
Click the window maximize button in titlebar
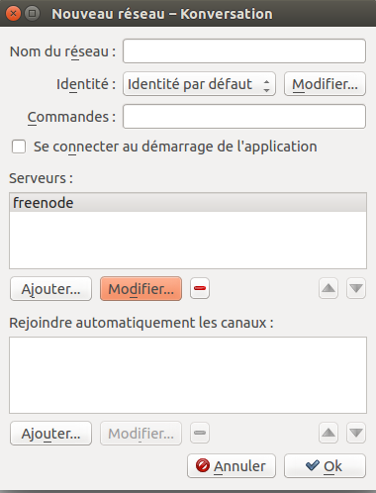33,14
